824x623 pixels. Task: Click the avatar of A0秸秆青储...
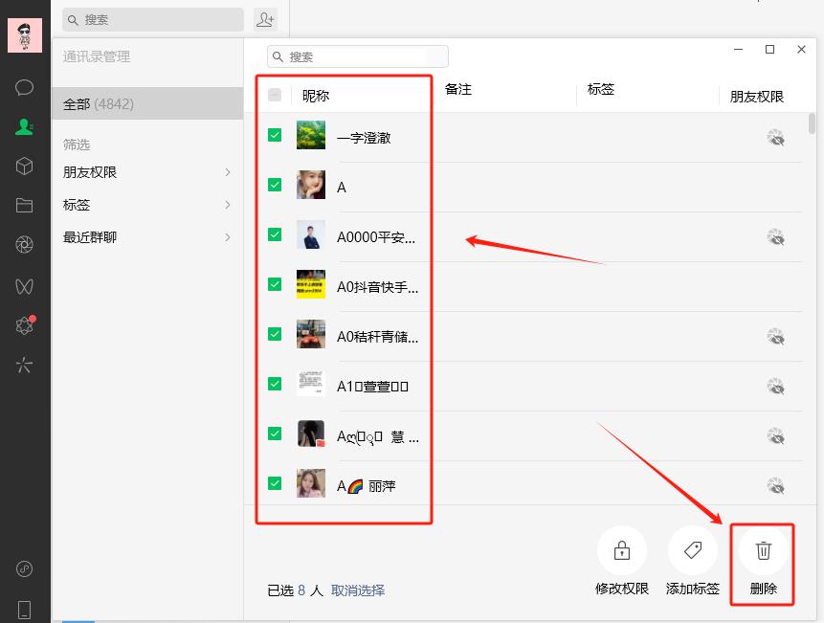point(311,334)
